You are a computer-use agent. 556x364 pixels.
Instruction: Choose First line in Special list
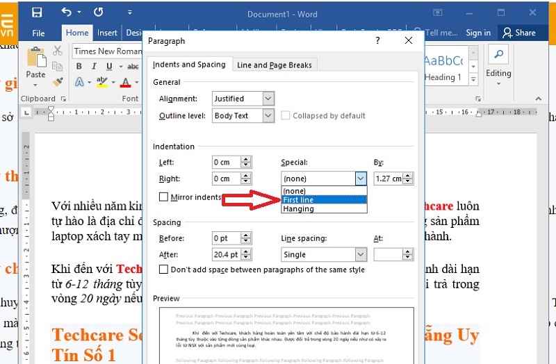pyautogui.click(x=324, y=200)
